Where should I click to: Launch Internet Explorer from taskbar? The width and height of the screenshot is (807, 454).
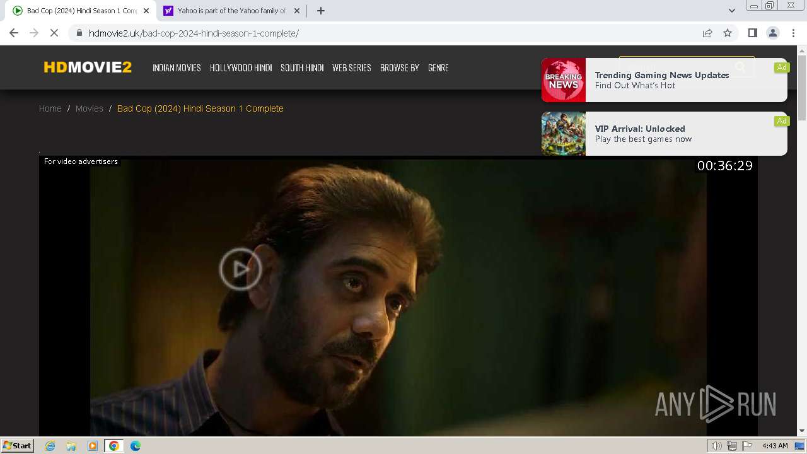click(x=50, y=446)
